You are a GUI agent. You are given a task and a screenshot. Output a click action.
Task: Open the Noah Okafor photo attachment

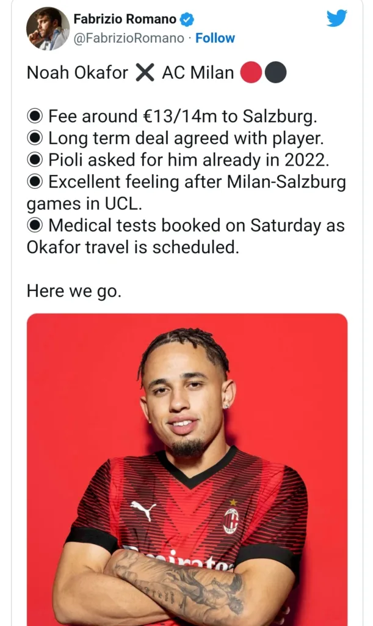(x=187, y=469)
